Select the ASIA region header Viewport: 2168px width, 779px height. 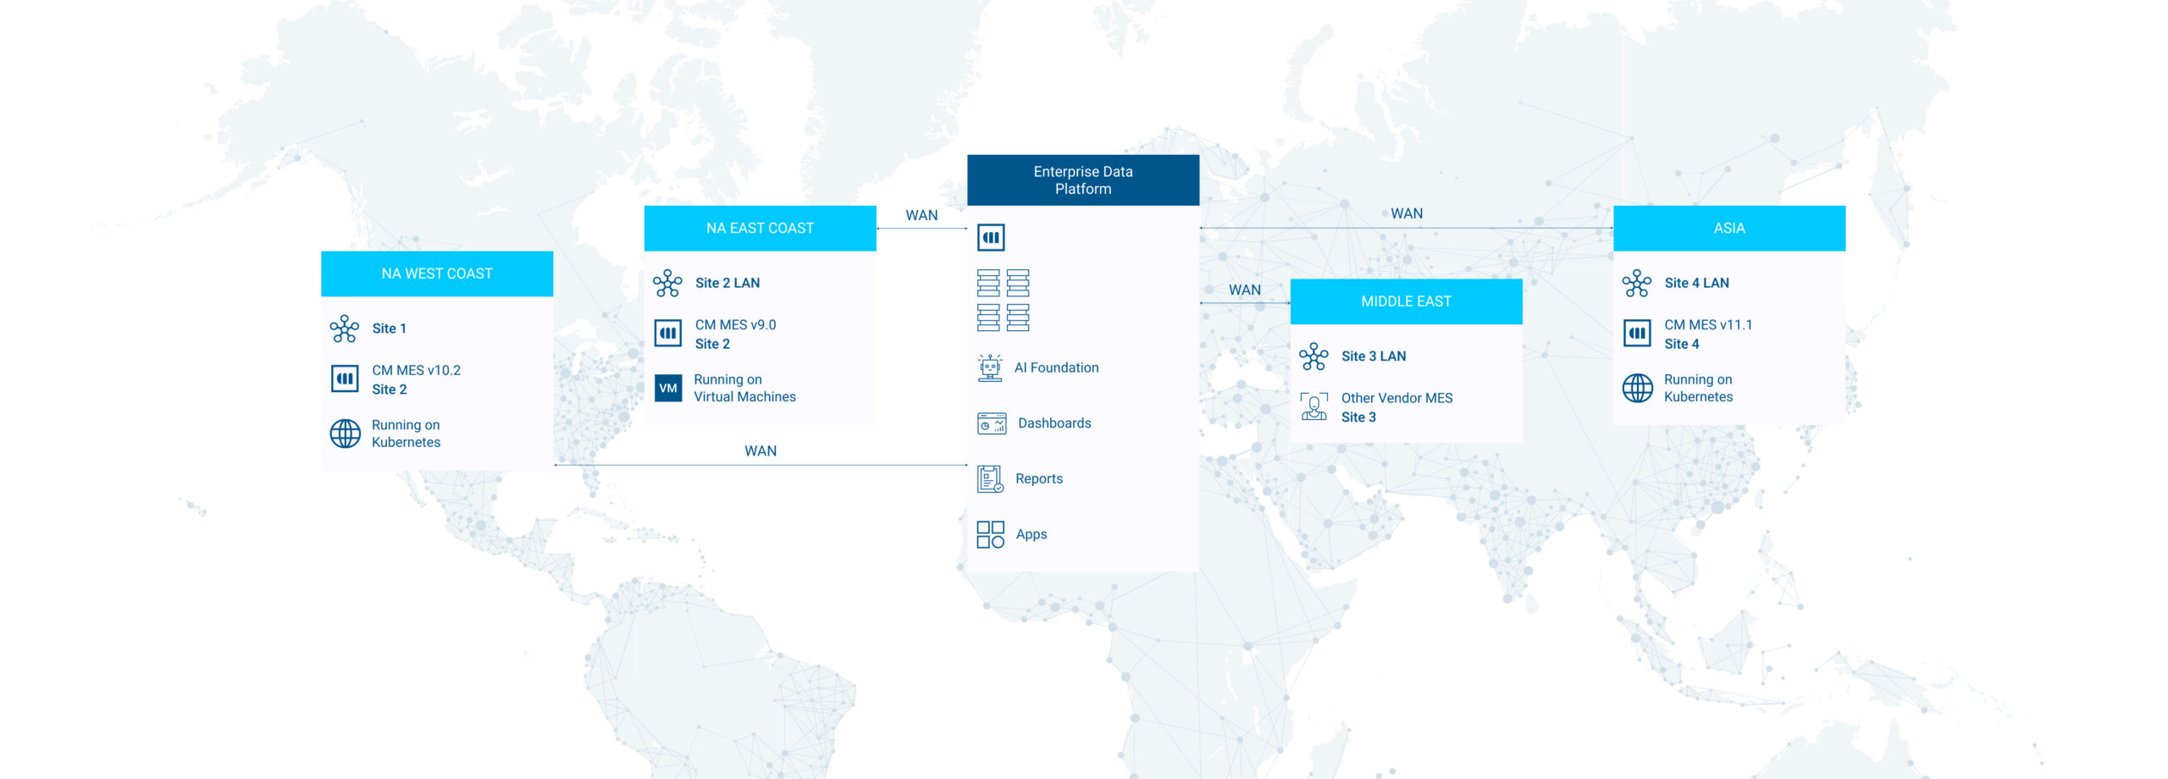[x=1728, y=229]
